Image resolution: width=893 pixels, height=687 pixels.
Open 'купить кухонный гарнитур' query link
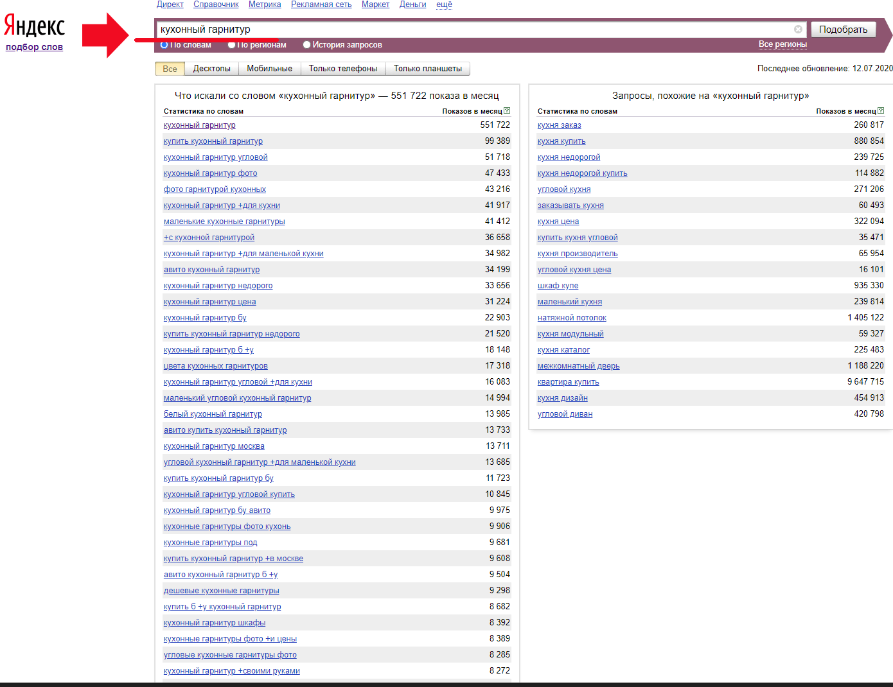(213, 141)
